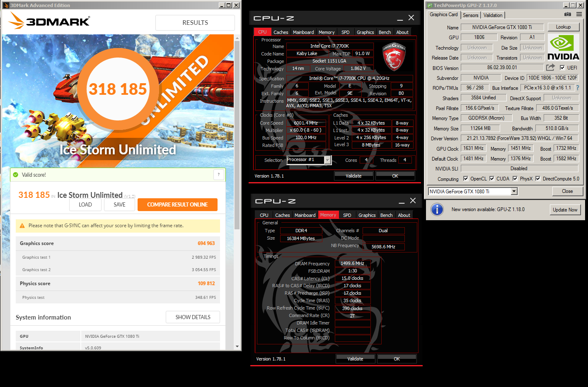Minimize the upper CPU-Z window
The image size is (588, 387).
(400, 19)
